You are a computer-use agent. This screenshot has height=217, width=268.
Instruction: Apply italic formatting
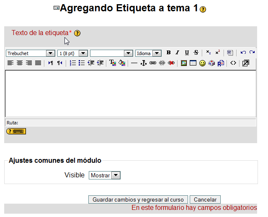177,53
